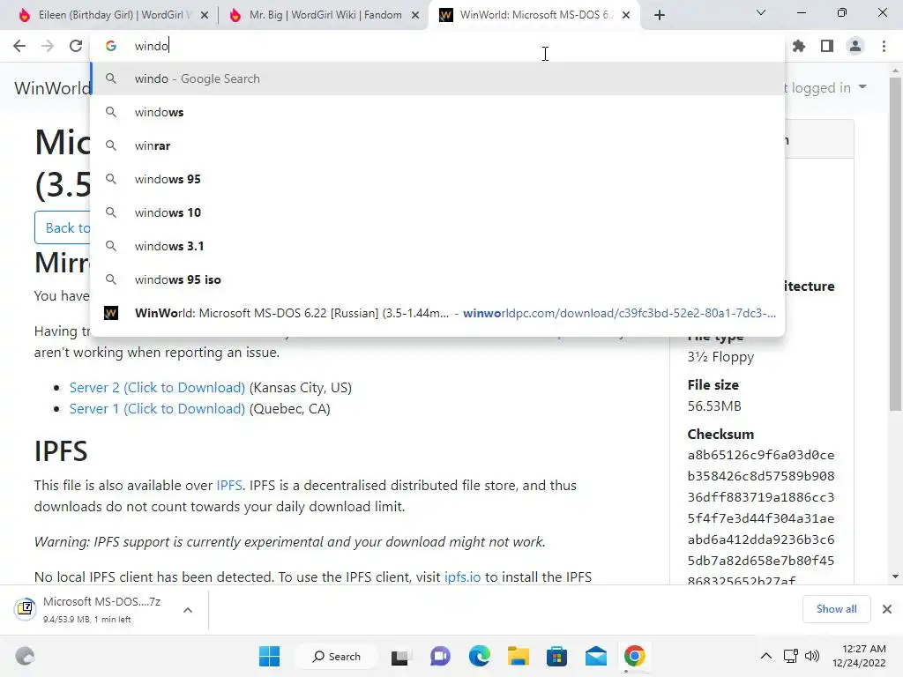Open the taskbar Search box

pyautogui.click(x=336, y=656)
